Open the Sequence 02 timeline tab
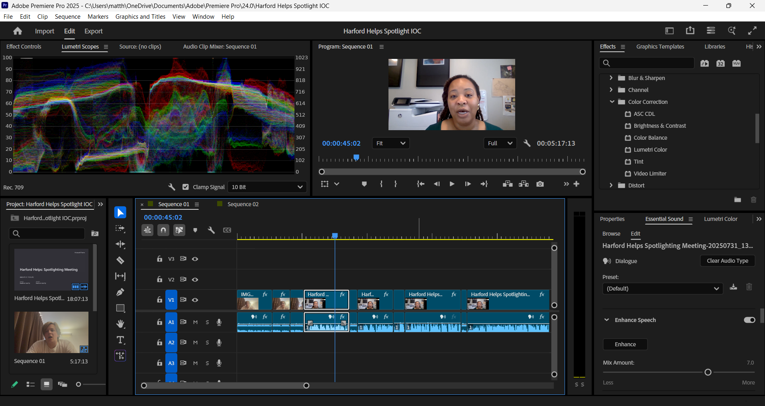Viewport: 765px width, 406px height. click(243, 204)
